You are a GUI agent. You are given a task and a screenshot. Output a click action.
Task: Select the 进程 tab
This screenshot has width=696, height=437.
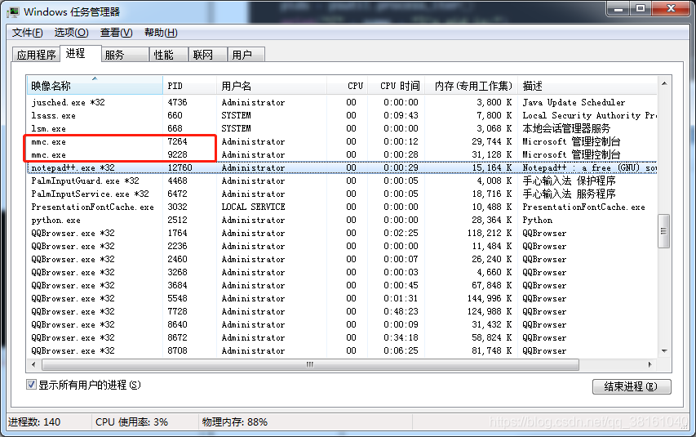pos(80,53)
